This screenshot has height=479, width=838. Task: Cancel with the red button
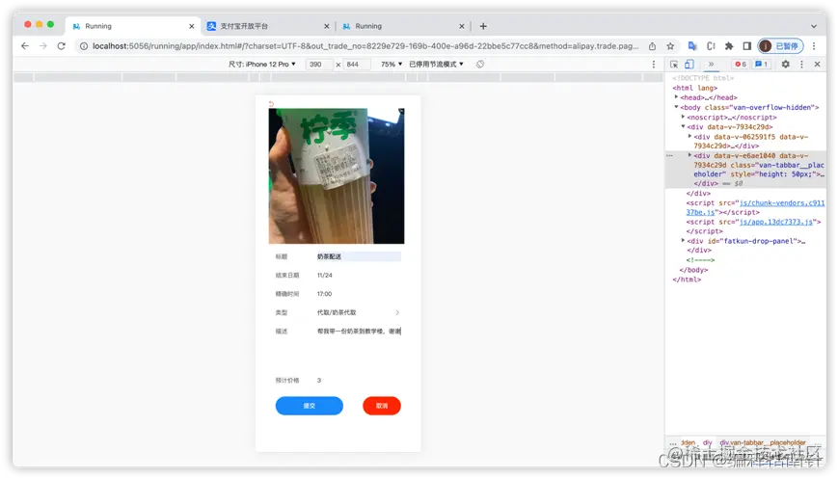(382, 406)
